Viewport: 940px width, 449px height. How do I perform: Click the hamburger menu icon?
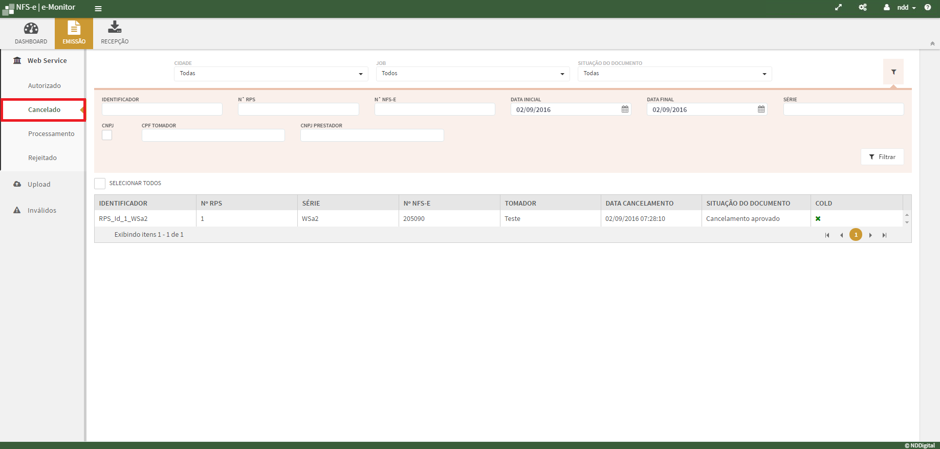[x=98, y=8]
